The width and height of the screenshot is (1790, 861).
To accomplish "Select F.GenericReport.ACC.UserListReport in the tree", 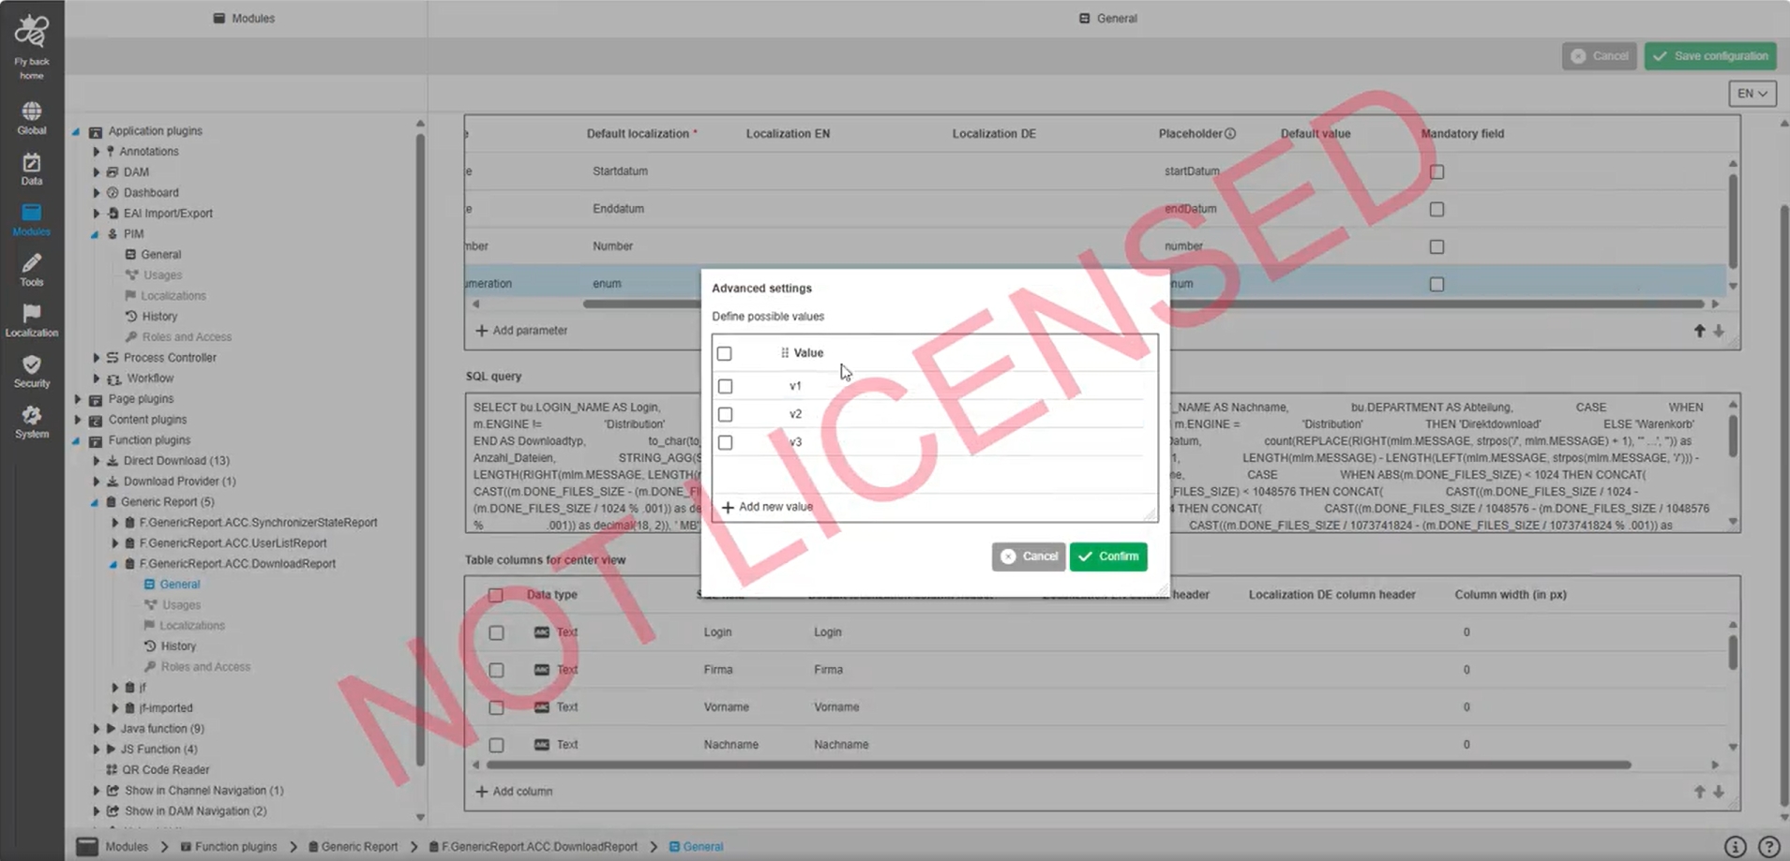I will coord(233,543).
